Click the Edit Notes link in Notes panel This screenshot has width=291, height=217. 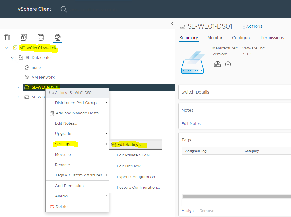click(x=192, y=124)
